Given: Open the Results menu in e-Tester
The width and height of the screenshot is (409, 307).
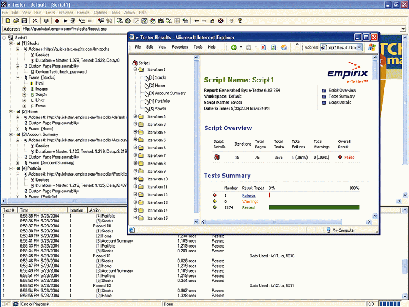Looking at the screenshot, I should [x=83, y=13].
